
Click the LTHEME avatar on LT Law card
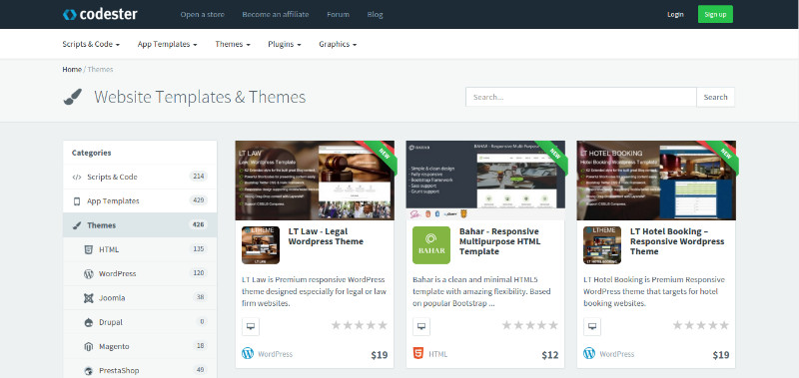coord(261,245)
